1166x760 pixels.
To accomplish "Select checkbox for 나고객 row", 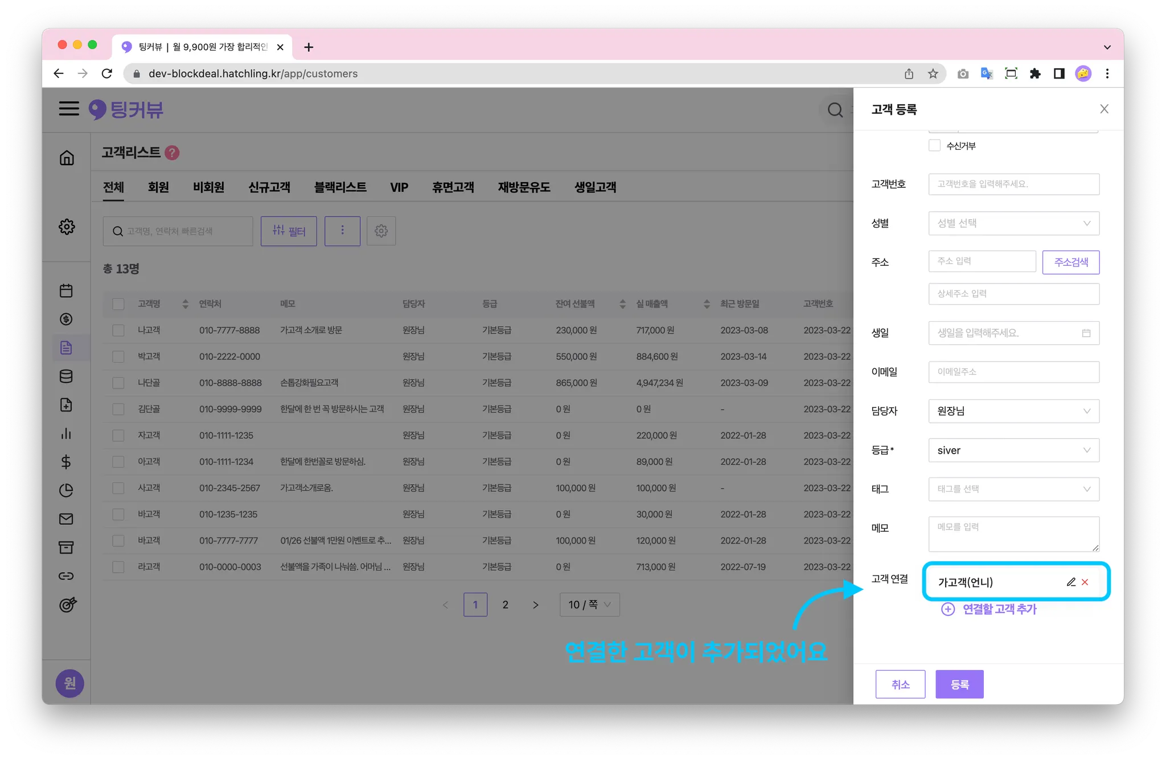I will pos(118,330).
